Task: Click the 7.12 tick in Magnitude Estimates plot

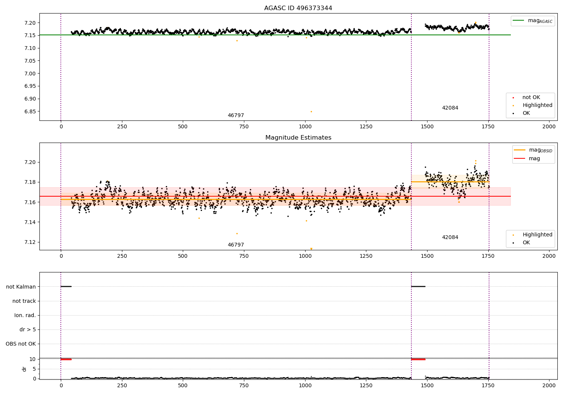Action: (x=30, y=242)
